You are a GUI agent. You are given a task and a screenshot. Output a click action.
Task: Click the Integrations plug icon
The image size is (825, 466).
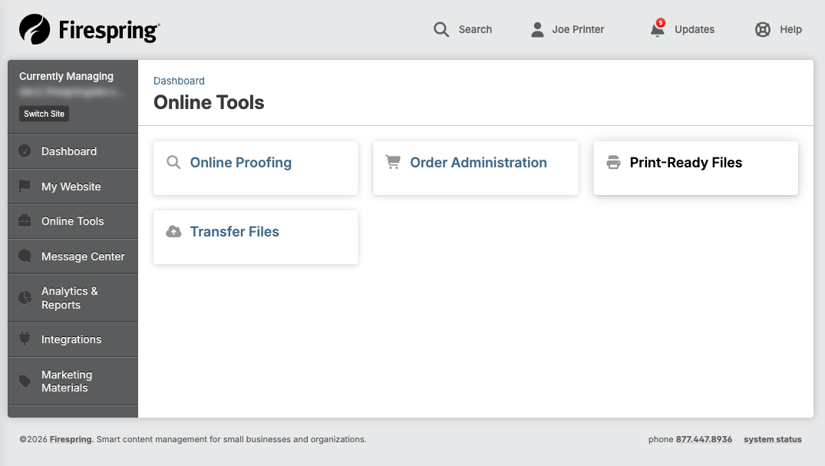pyautogui.click(x=25, y=339)
